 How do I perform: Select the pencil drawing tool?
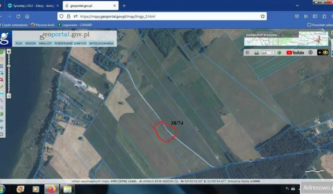1,86
